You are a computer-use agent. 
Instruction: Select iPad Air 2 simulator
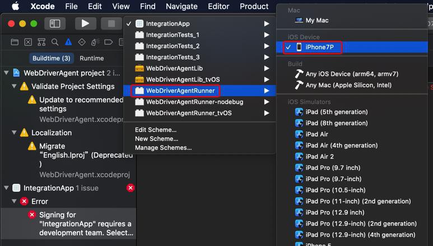pyautogui.click(x=352, y=157)
